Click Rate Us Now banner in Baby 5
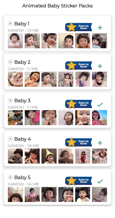This screenshot has height=218, width=115. point(78,181)
